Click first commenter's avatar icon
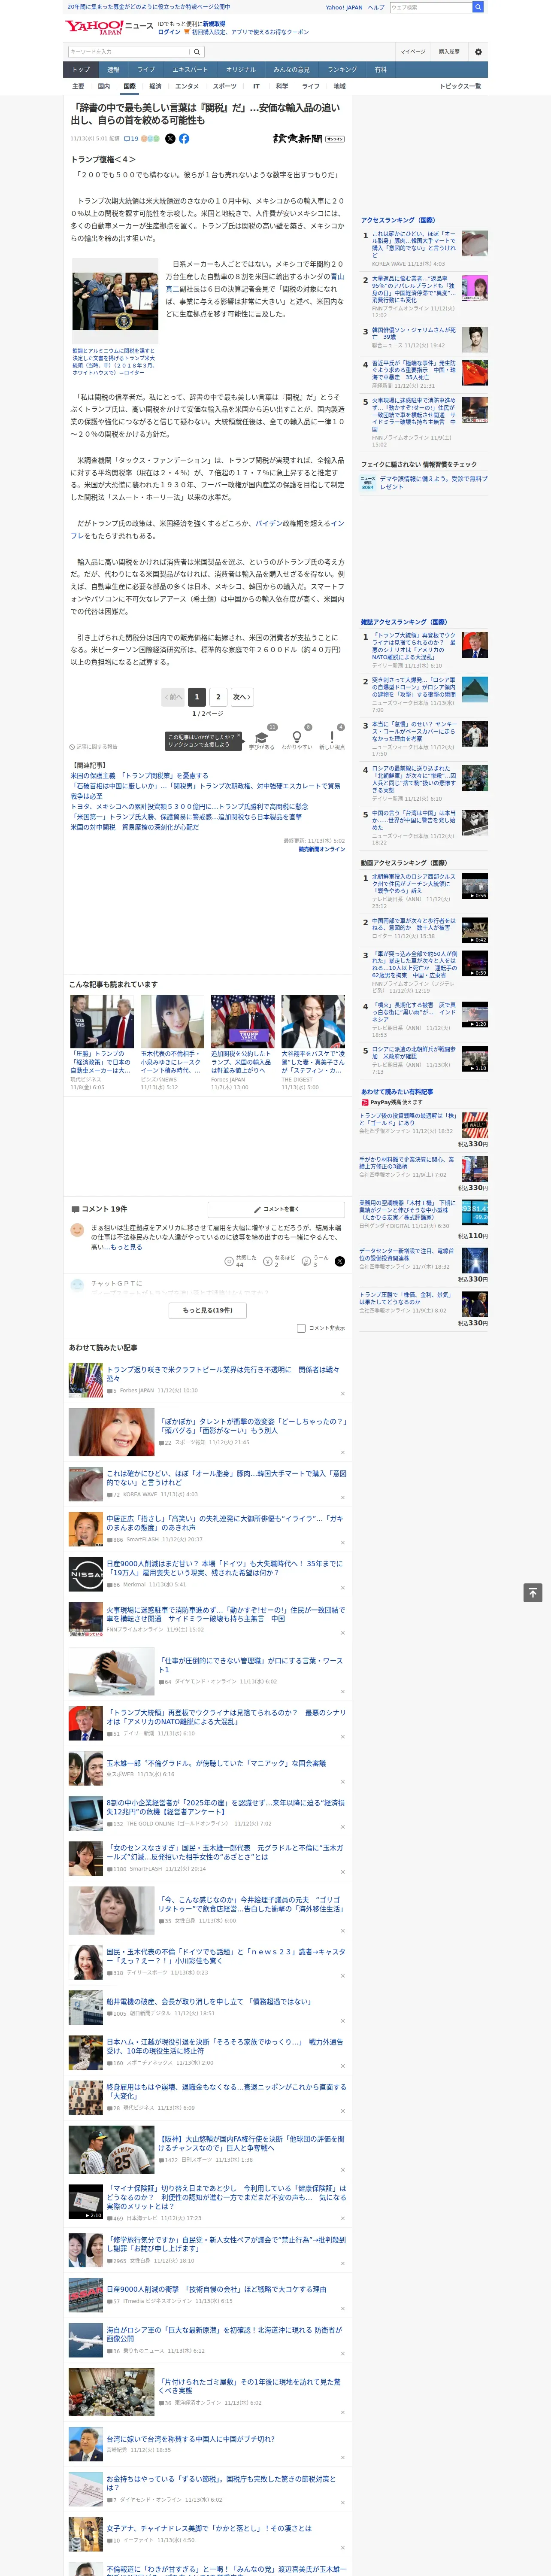Viewport: 551px width, 2576px height. [x=77, y=1230]
